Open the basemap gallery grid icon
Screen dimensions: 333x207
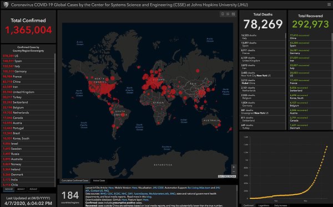click(233, 14)
